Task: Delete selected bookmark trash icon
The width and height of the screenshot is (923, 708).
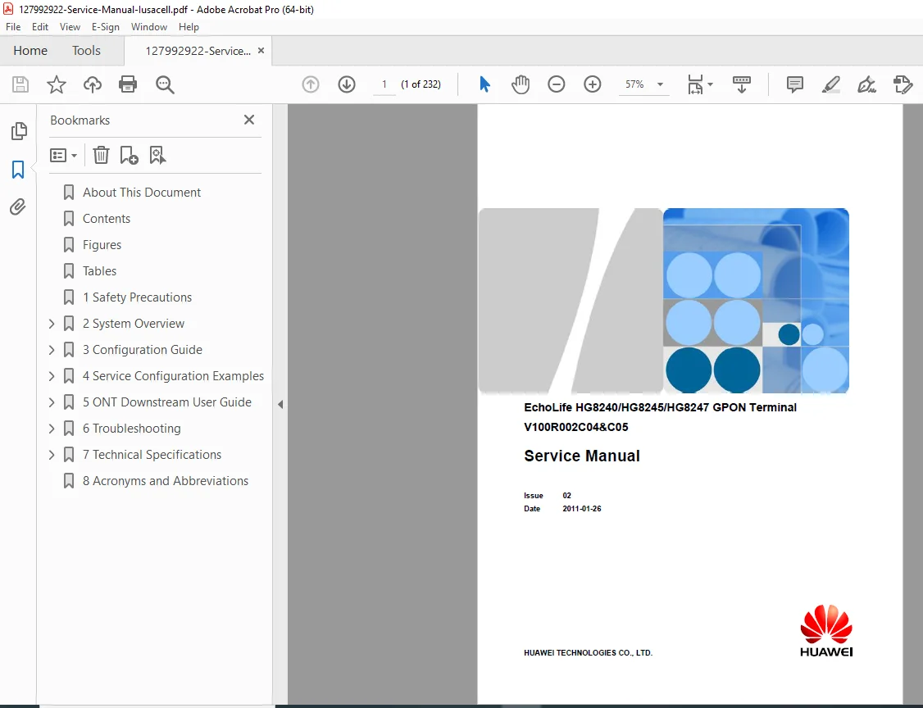Action: point(102,156)
